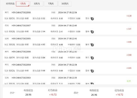Switch to the 3天内 filter tab
This screenshot has height=98, width=137.
pyautogui.click(x=37, y=4)
